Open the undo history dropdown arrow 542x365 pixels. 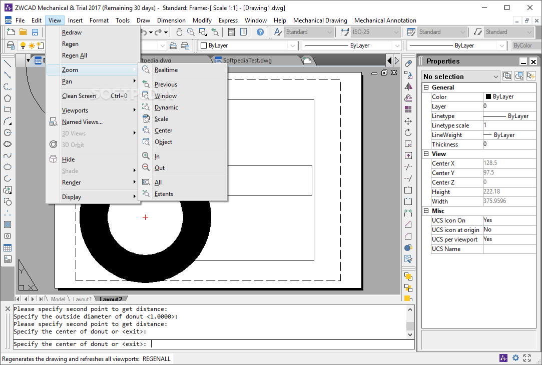coord(151,32)
